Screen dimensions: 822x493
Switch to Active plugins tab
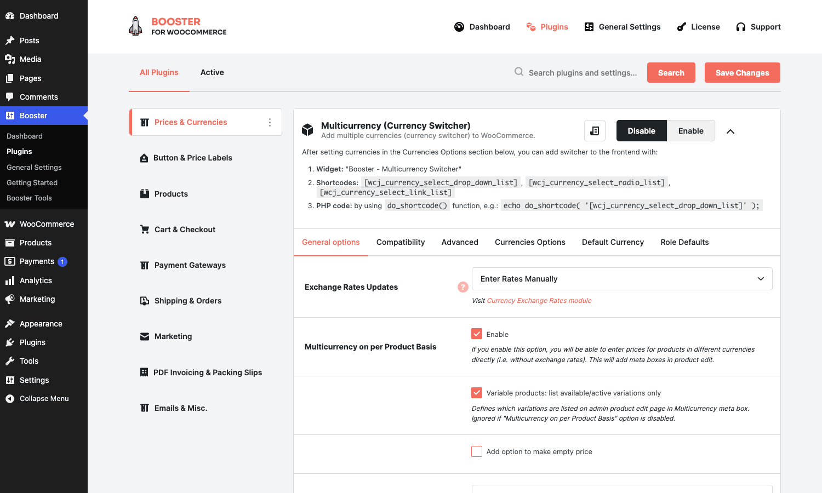coord(212,72)
